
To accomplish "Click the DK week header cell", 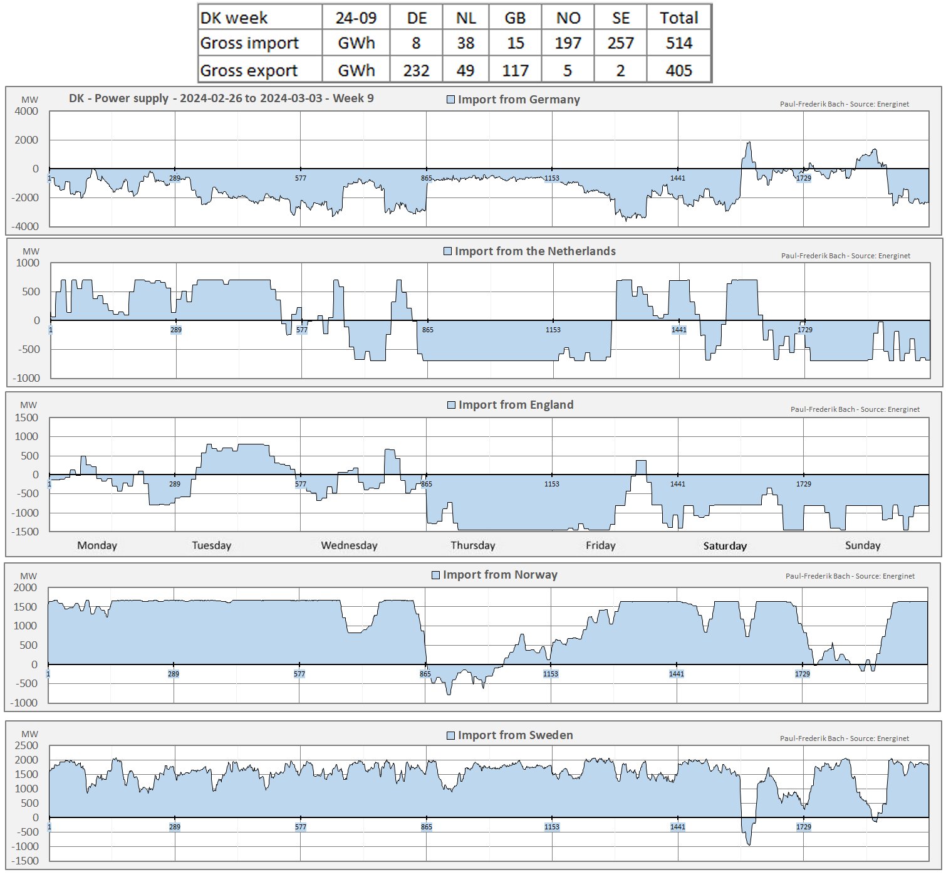I will pos(234,18).
